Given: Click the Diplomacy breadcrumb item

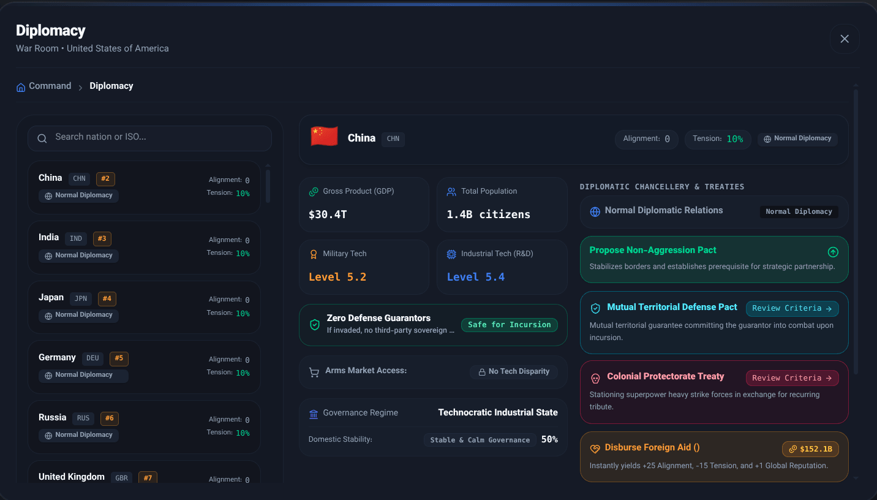Looking at the screenshot, I should coord(111,86).
